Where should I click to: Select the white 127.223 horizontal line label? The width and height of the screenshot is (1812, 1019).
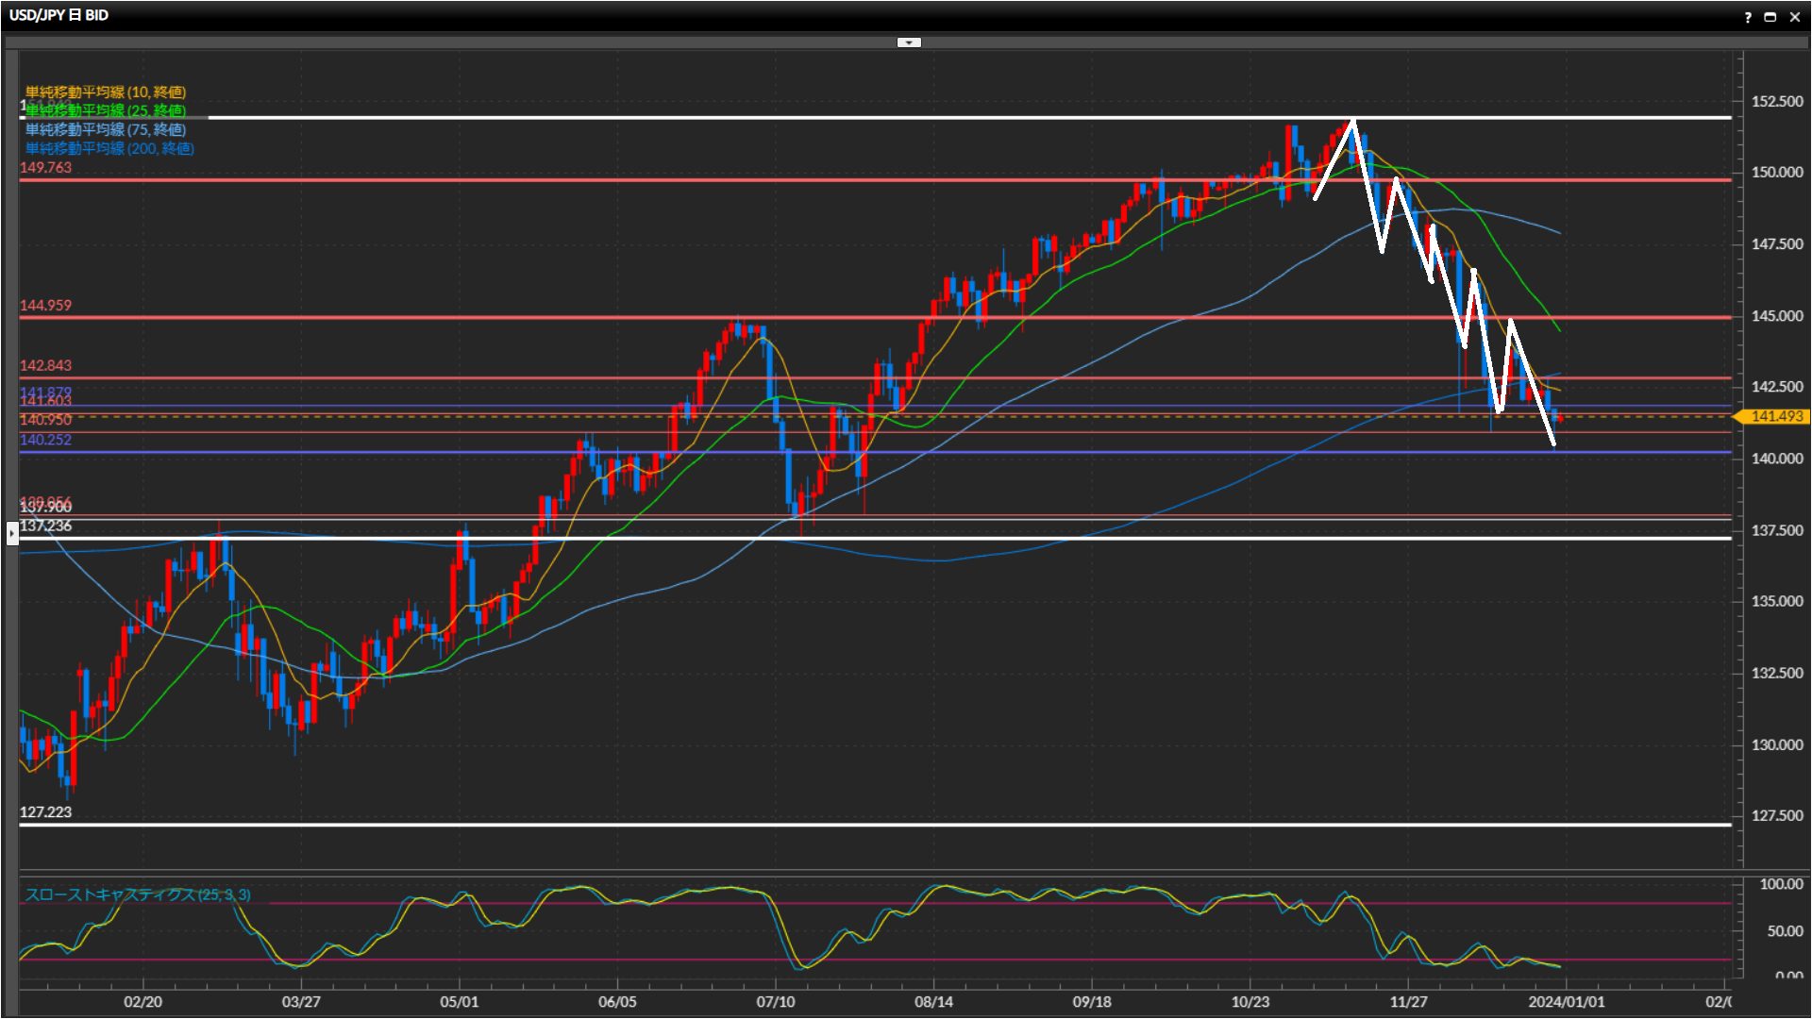(45, 812)
